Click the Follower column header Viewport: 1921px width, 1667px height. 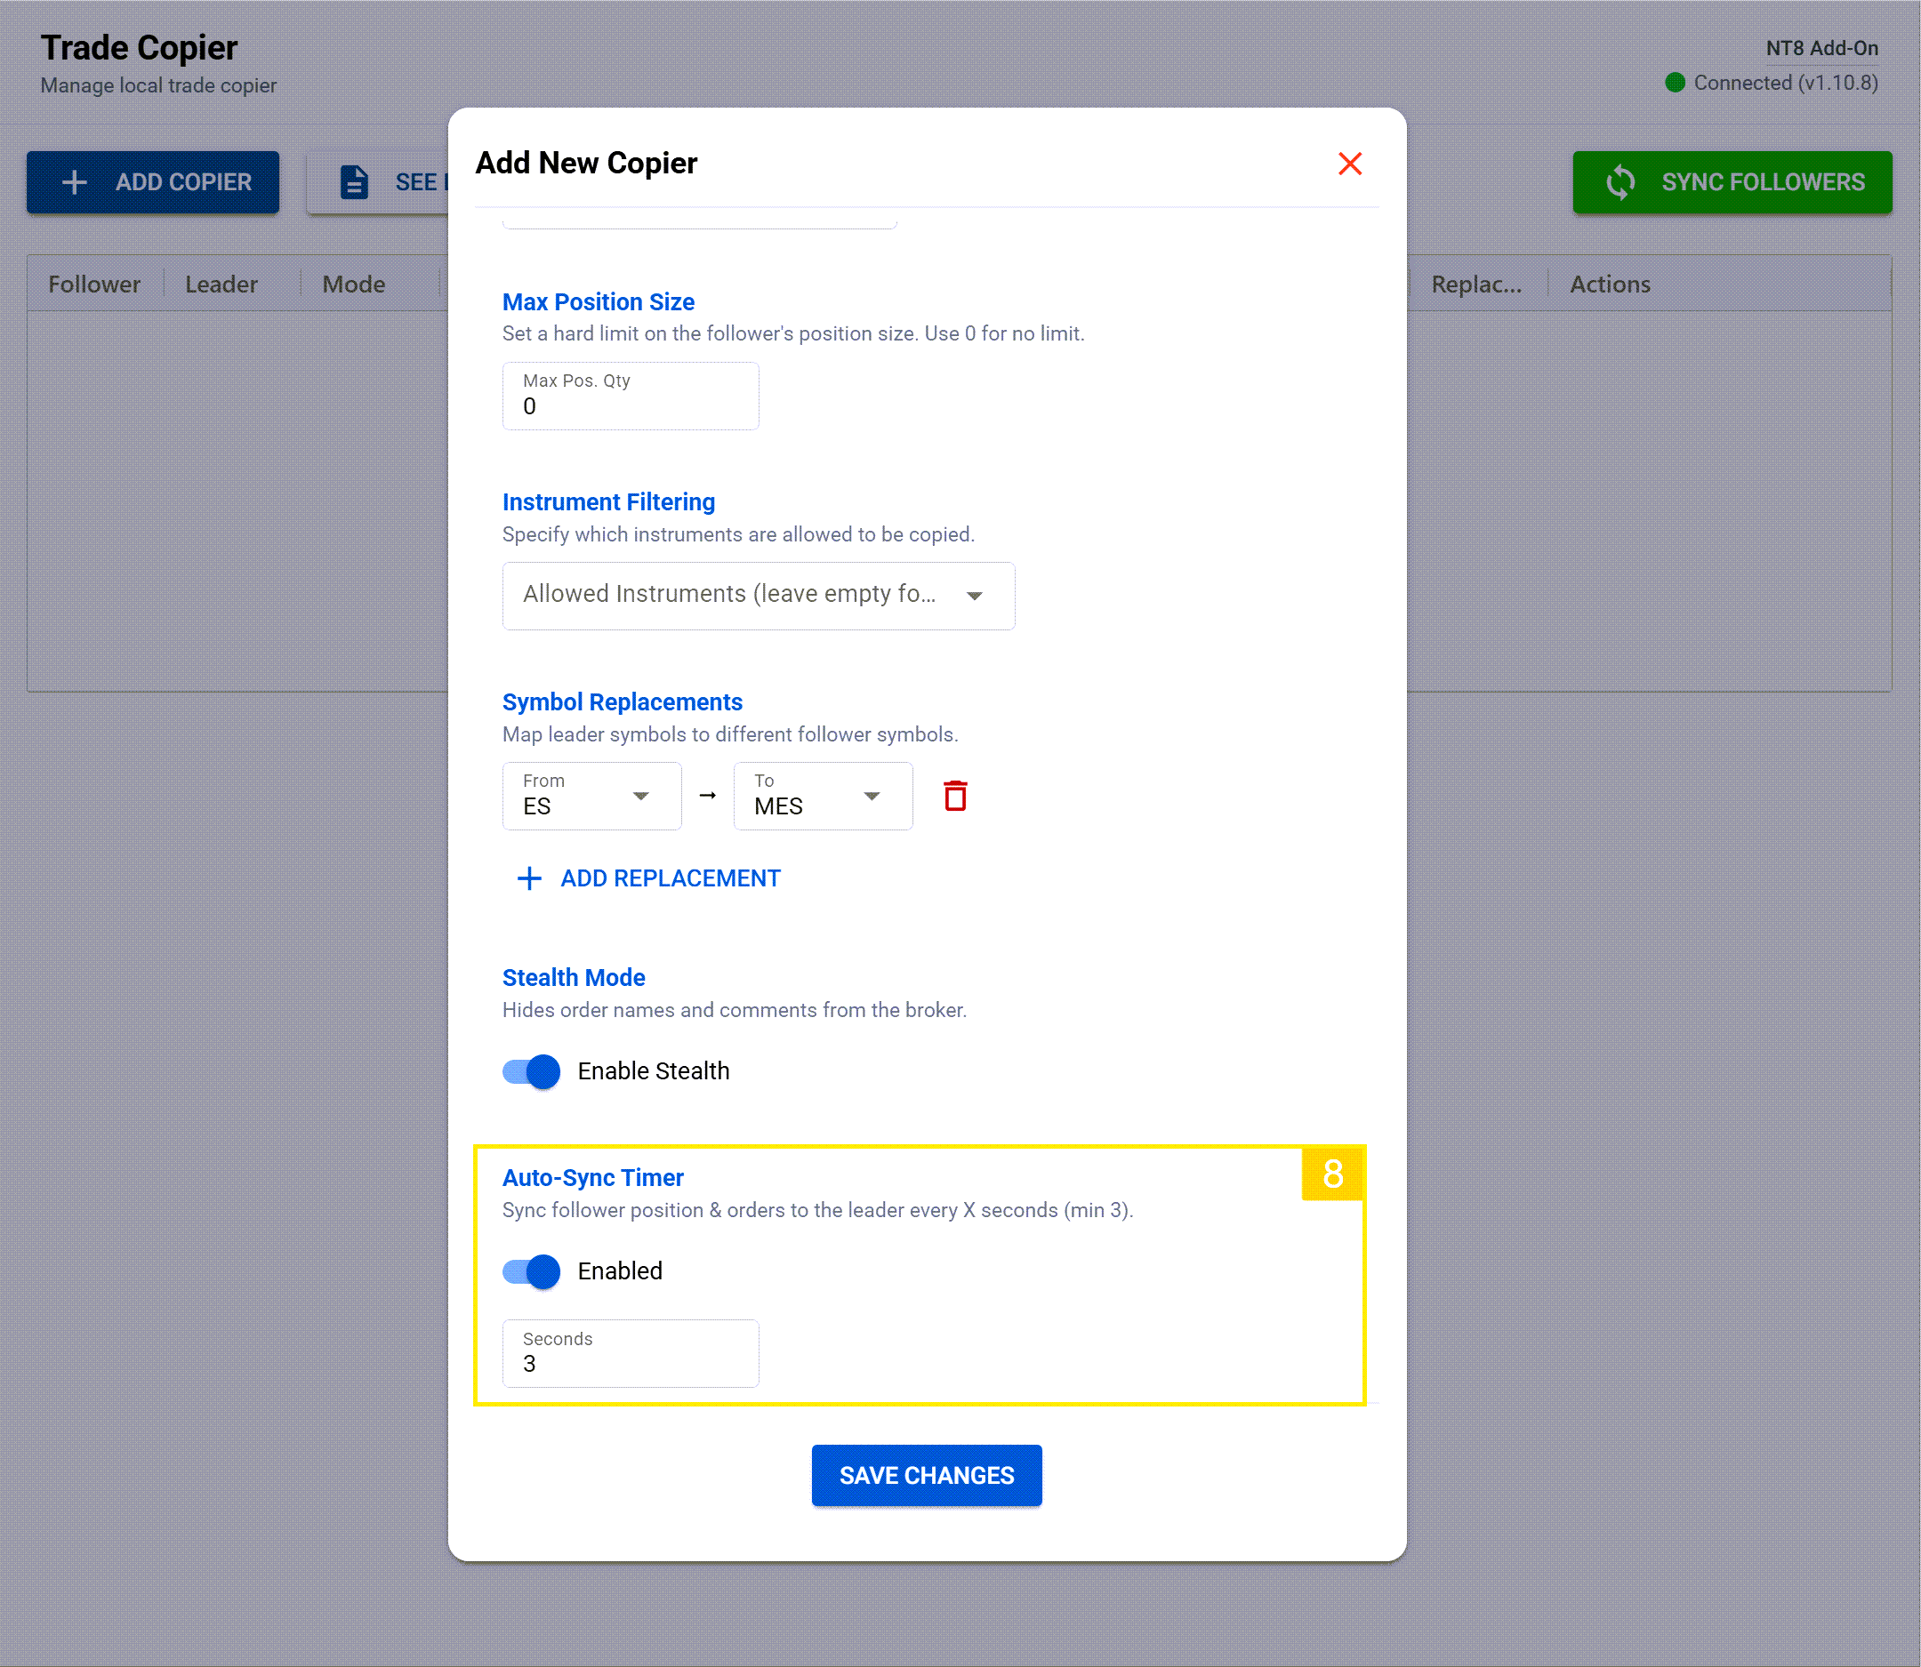[94, 285]
